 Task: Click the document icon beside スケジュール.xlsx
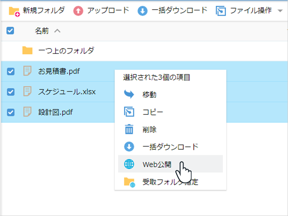pos(28,91)
